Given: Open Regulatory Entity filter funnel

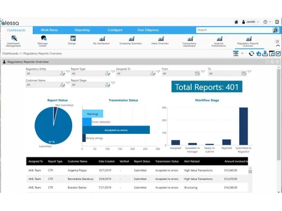Looking at the screenshot, I should coord(68,71).
